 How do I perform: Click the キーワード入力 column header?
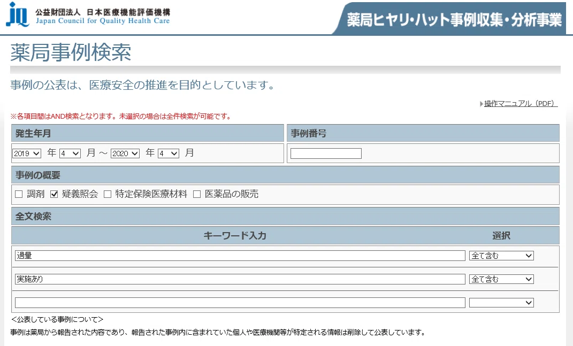(235, 236)
